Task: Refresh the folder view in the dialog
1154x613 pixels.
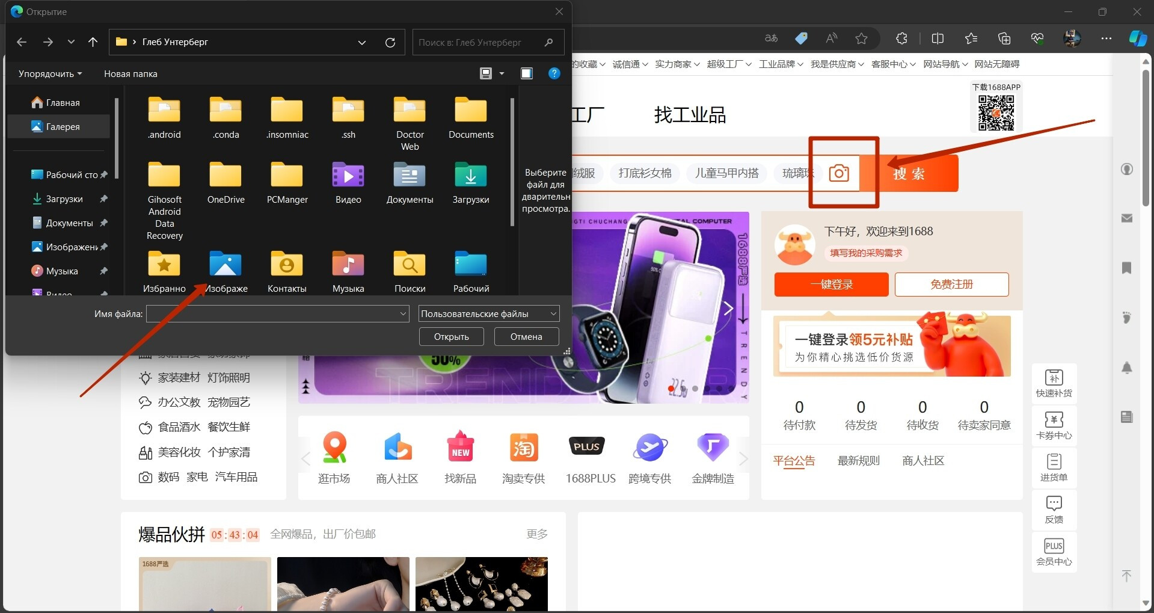Action: tap(390, 42)
